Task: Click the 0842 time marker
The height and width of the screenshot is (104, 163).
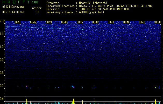Action: [x=33, y=22]
